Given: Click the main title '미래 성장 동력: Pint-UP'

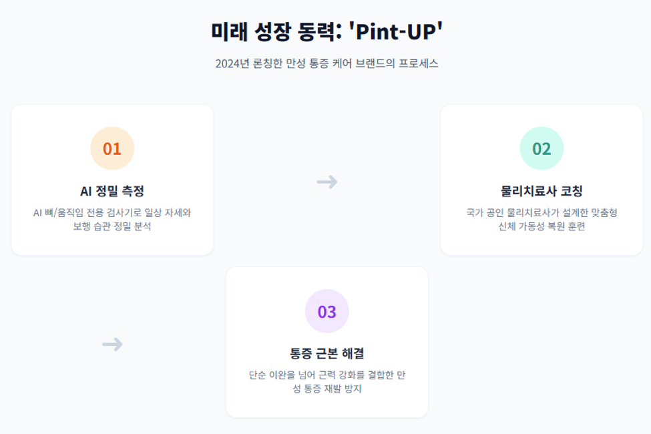Looking at the screenshot, I should [x=327, y=31].
